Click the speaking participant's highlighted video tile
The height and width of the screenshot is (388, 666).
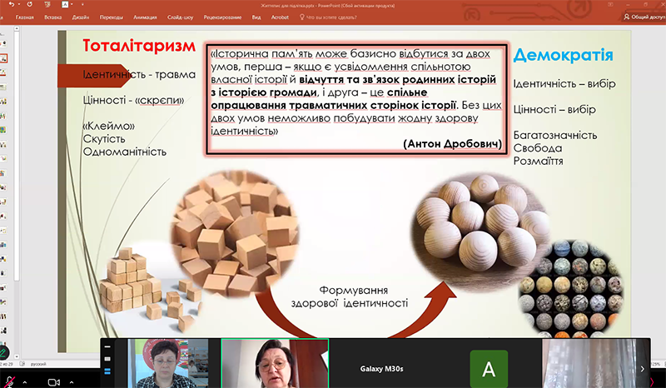(275, 363)
